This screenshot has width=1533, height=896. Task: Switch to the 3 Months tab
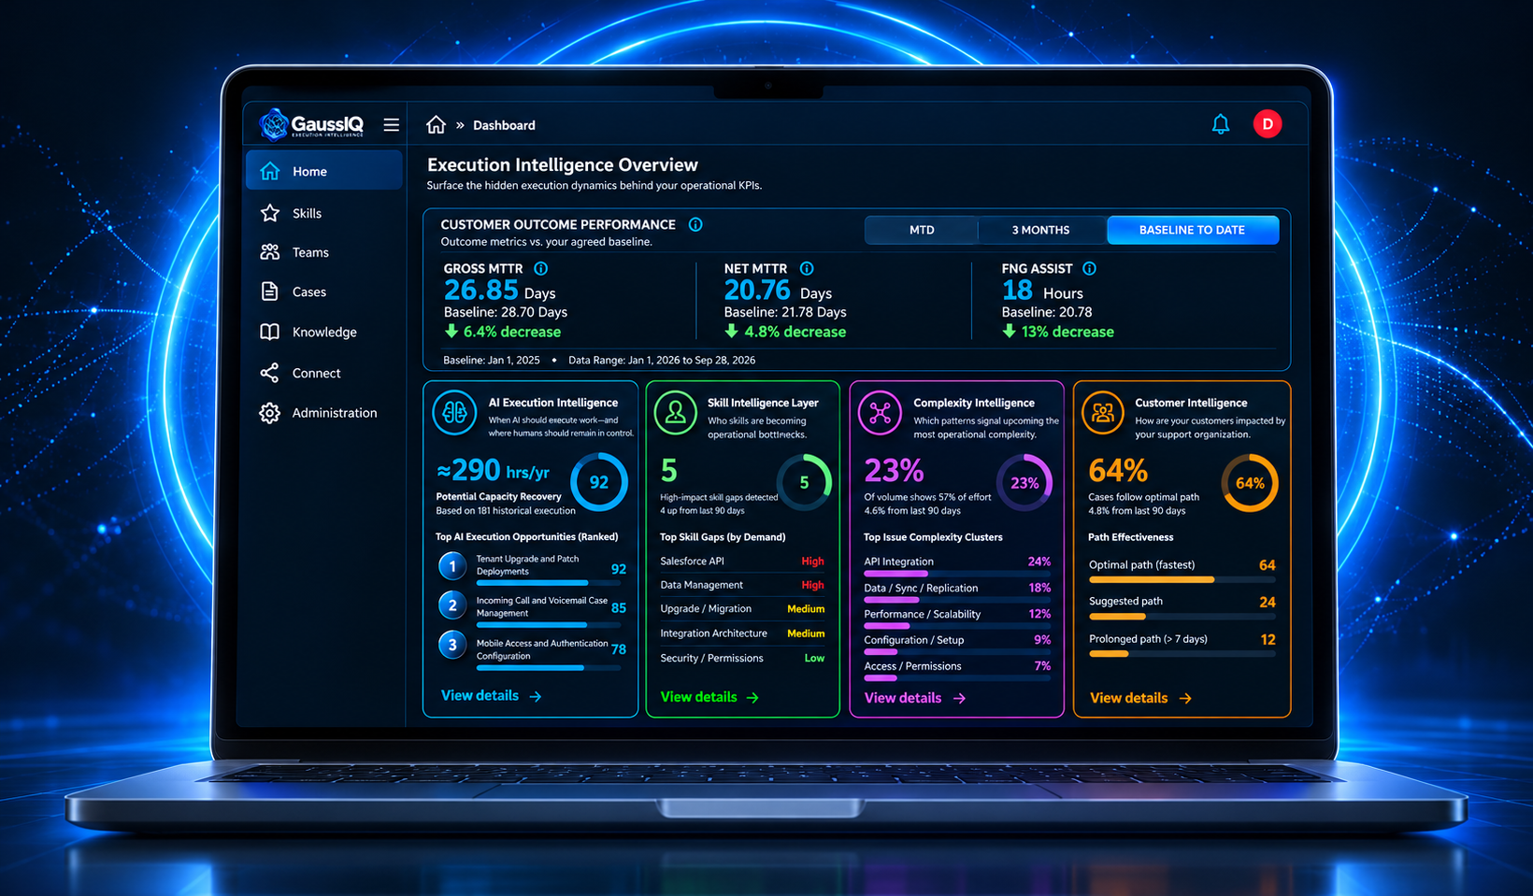[x=1041, y=230]
